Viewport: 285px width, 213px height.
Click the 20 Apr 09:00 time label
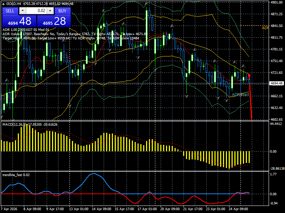[x=170, y=209]
